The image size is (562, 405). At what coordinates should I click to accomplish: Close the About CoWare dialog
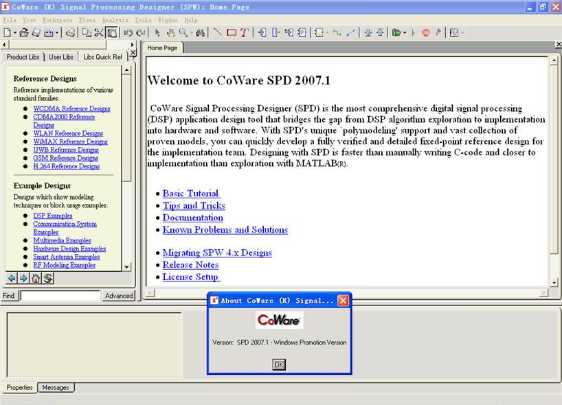pos(343,301)
